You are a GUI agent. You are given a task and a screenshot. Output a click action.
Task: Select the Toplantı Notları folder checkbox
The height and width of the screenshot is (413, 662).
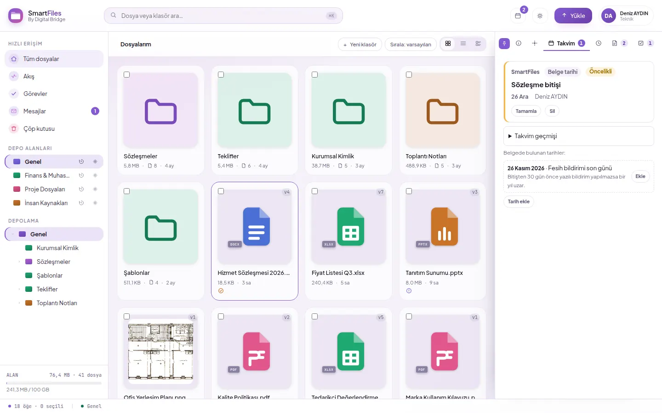409,75
